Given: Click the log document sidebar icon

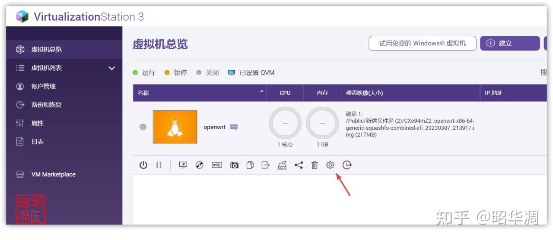Looking at the screenshot, I should 20,141.
